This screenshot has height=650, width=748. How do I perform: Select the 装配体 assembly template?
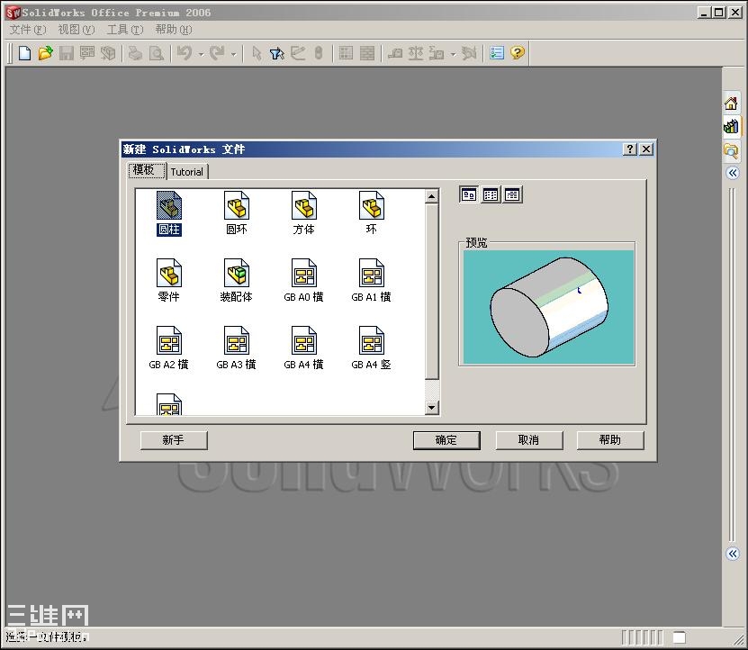click(237, 281)
